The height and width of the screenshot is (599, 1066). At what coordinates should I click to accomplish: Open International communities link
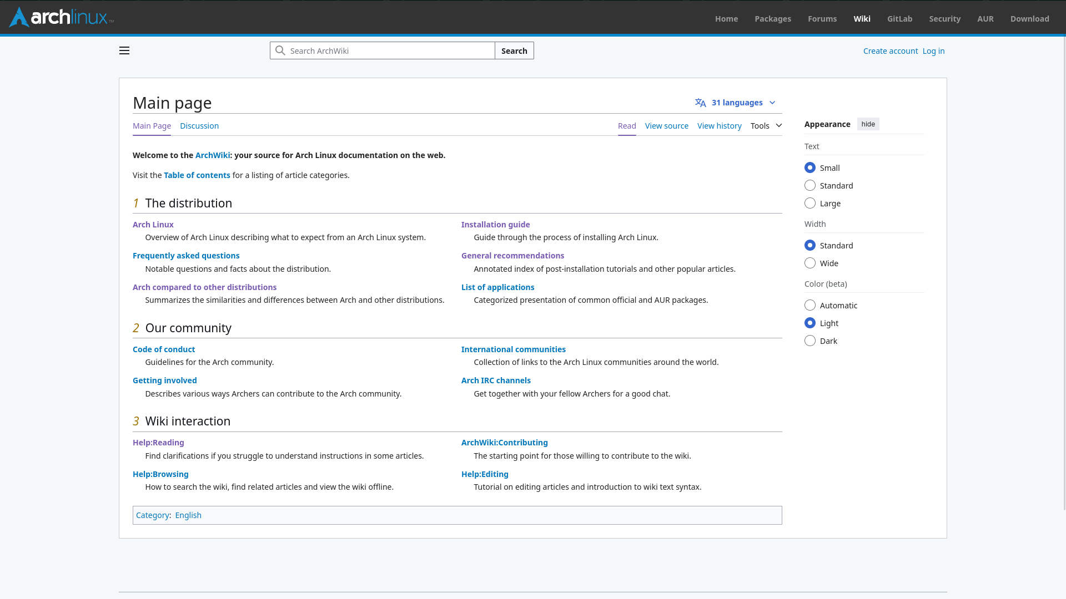(513, 349)
